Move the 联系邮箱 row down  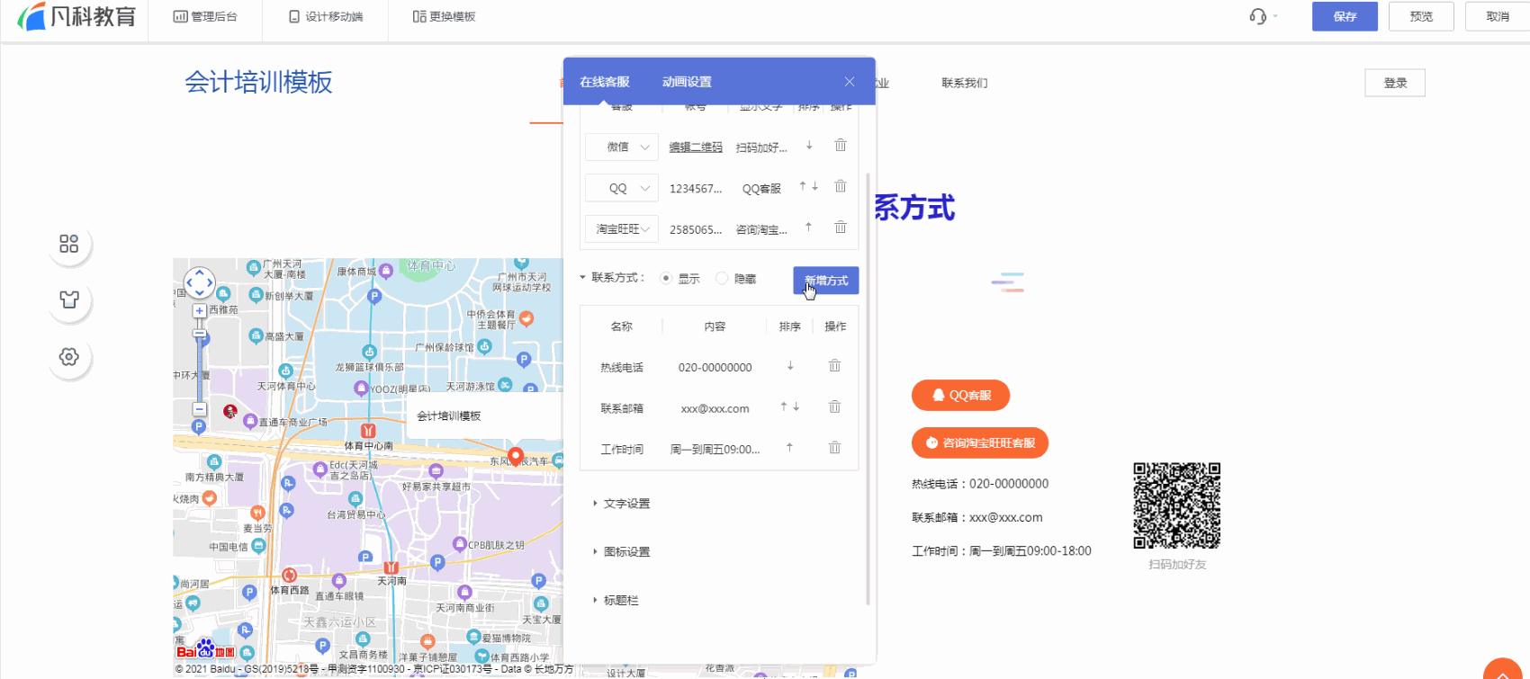tap(796, 407)
